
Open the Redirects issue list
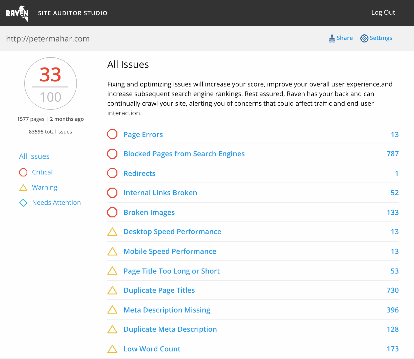139,174
